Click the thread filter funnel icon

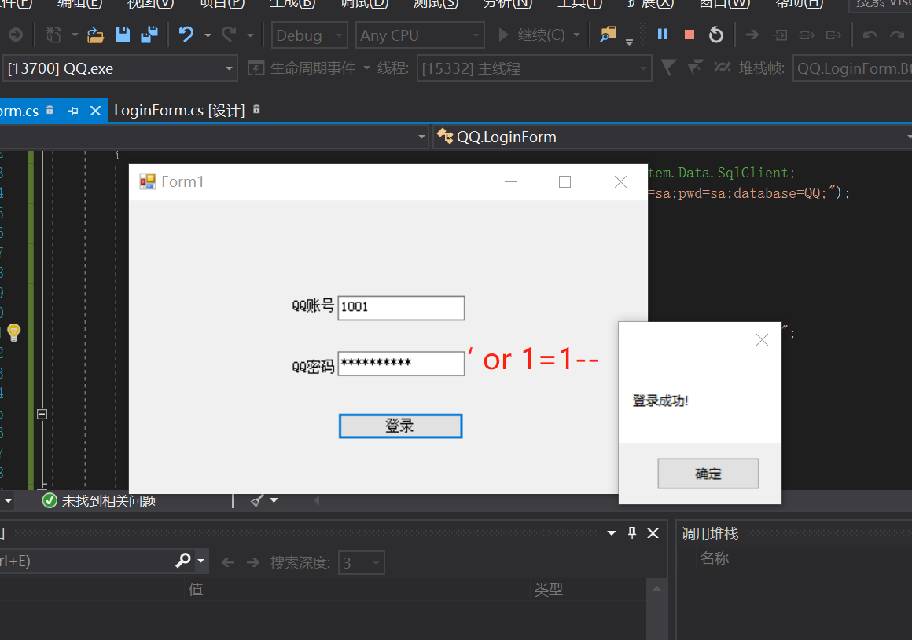pyautogui.click(x=669, y=68)
